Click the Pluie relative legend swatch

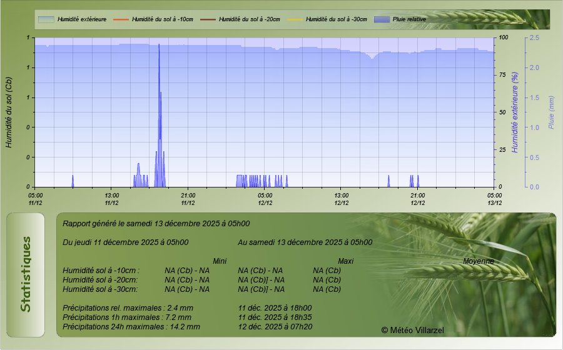click(x=381, y=19)
